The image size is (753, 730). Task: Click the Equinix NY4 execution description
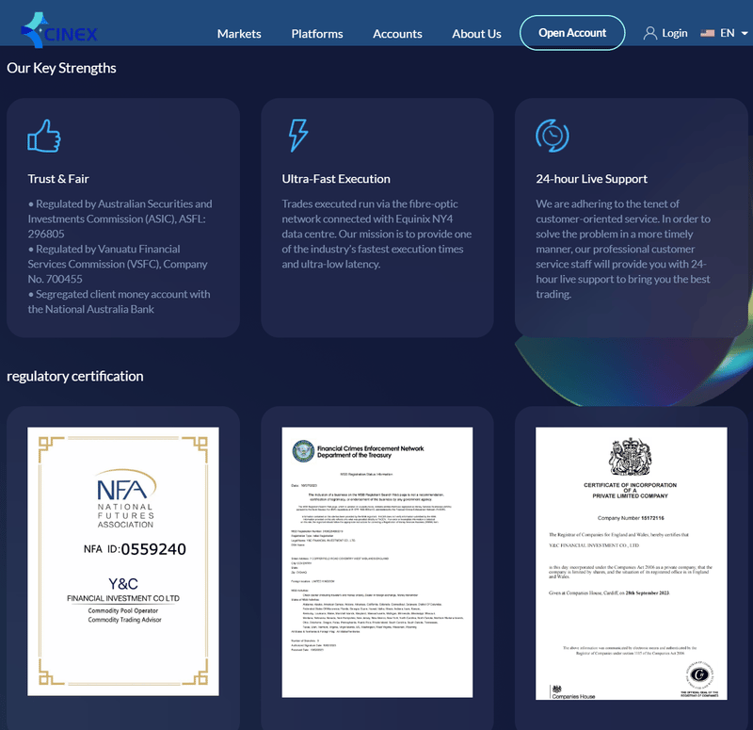(376, 234)
